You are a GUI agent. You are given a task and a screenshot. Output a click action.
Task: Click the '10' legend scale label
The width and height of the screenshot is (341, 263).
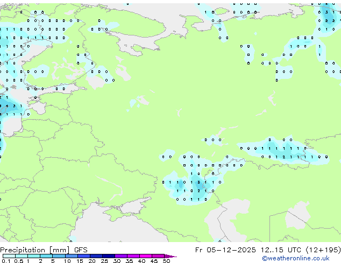(x=67, y=261)
